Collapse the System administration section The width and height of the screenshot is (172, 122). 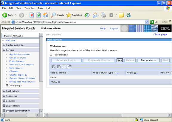[x=4, y=110]
